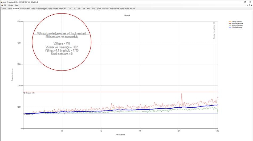Screen dimensions: 253x141
Task: Click the Maximum Response legend entry
Action: pyautogui.click(x=236, y=23)
